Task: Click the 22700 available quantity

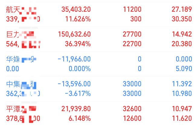Action: (132, 44)
